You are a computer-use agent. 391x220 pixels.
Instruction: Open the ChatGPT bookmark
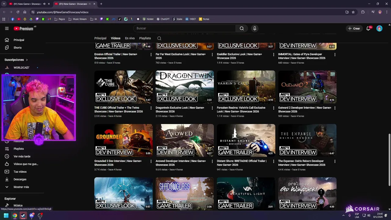pos(163,19)
